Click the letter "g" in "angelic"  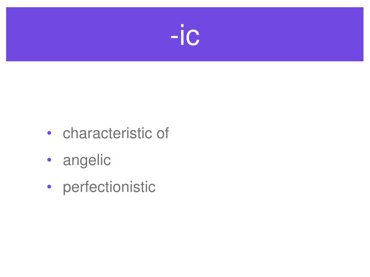83,162
